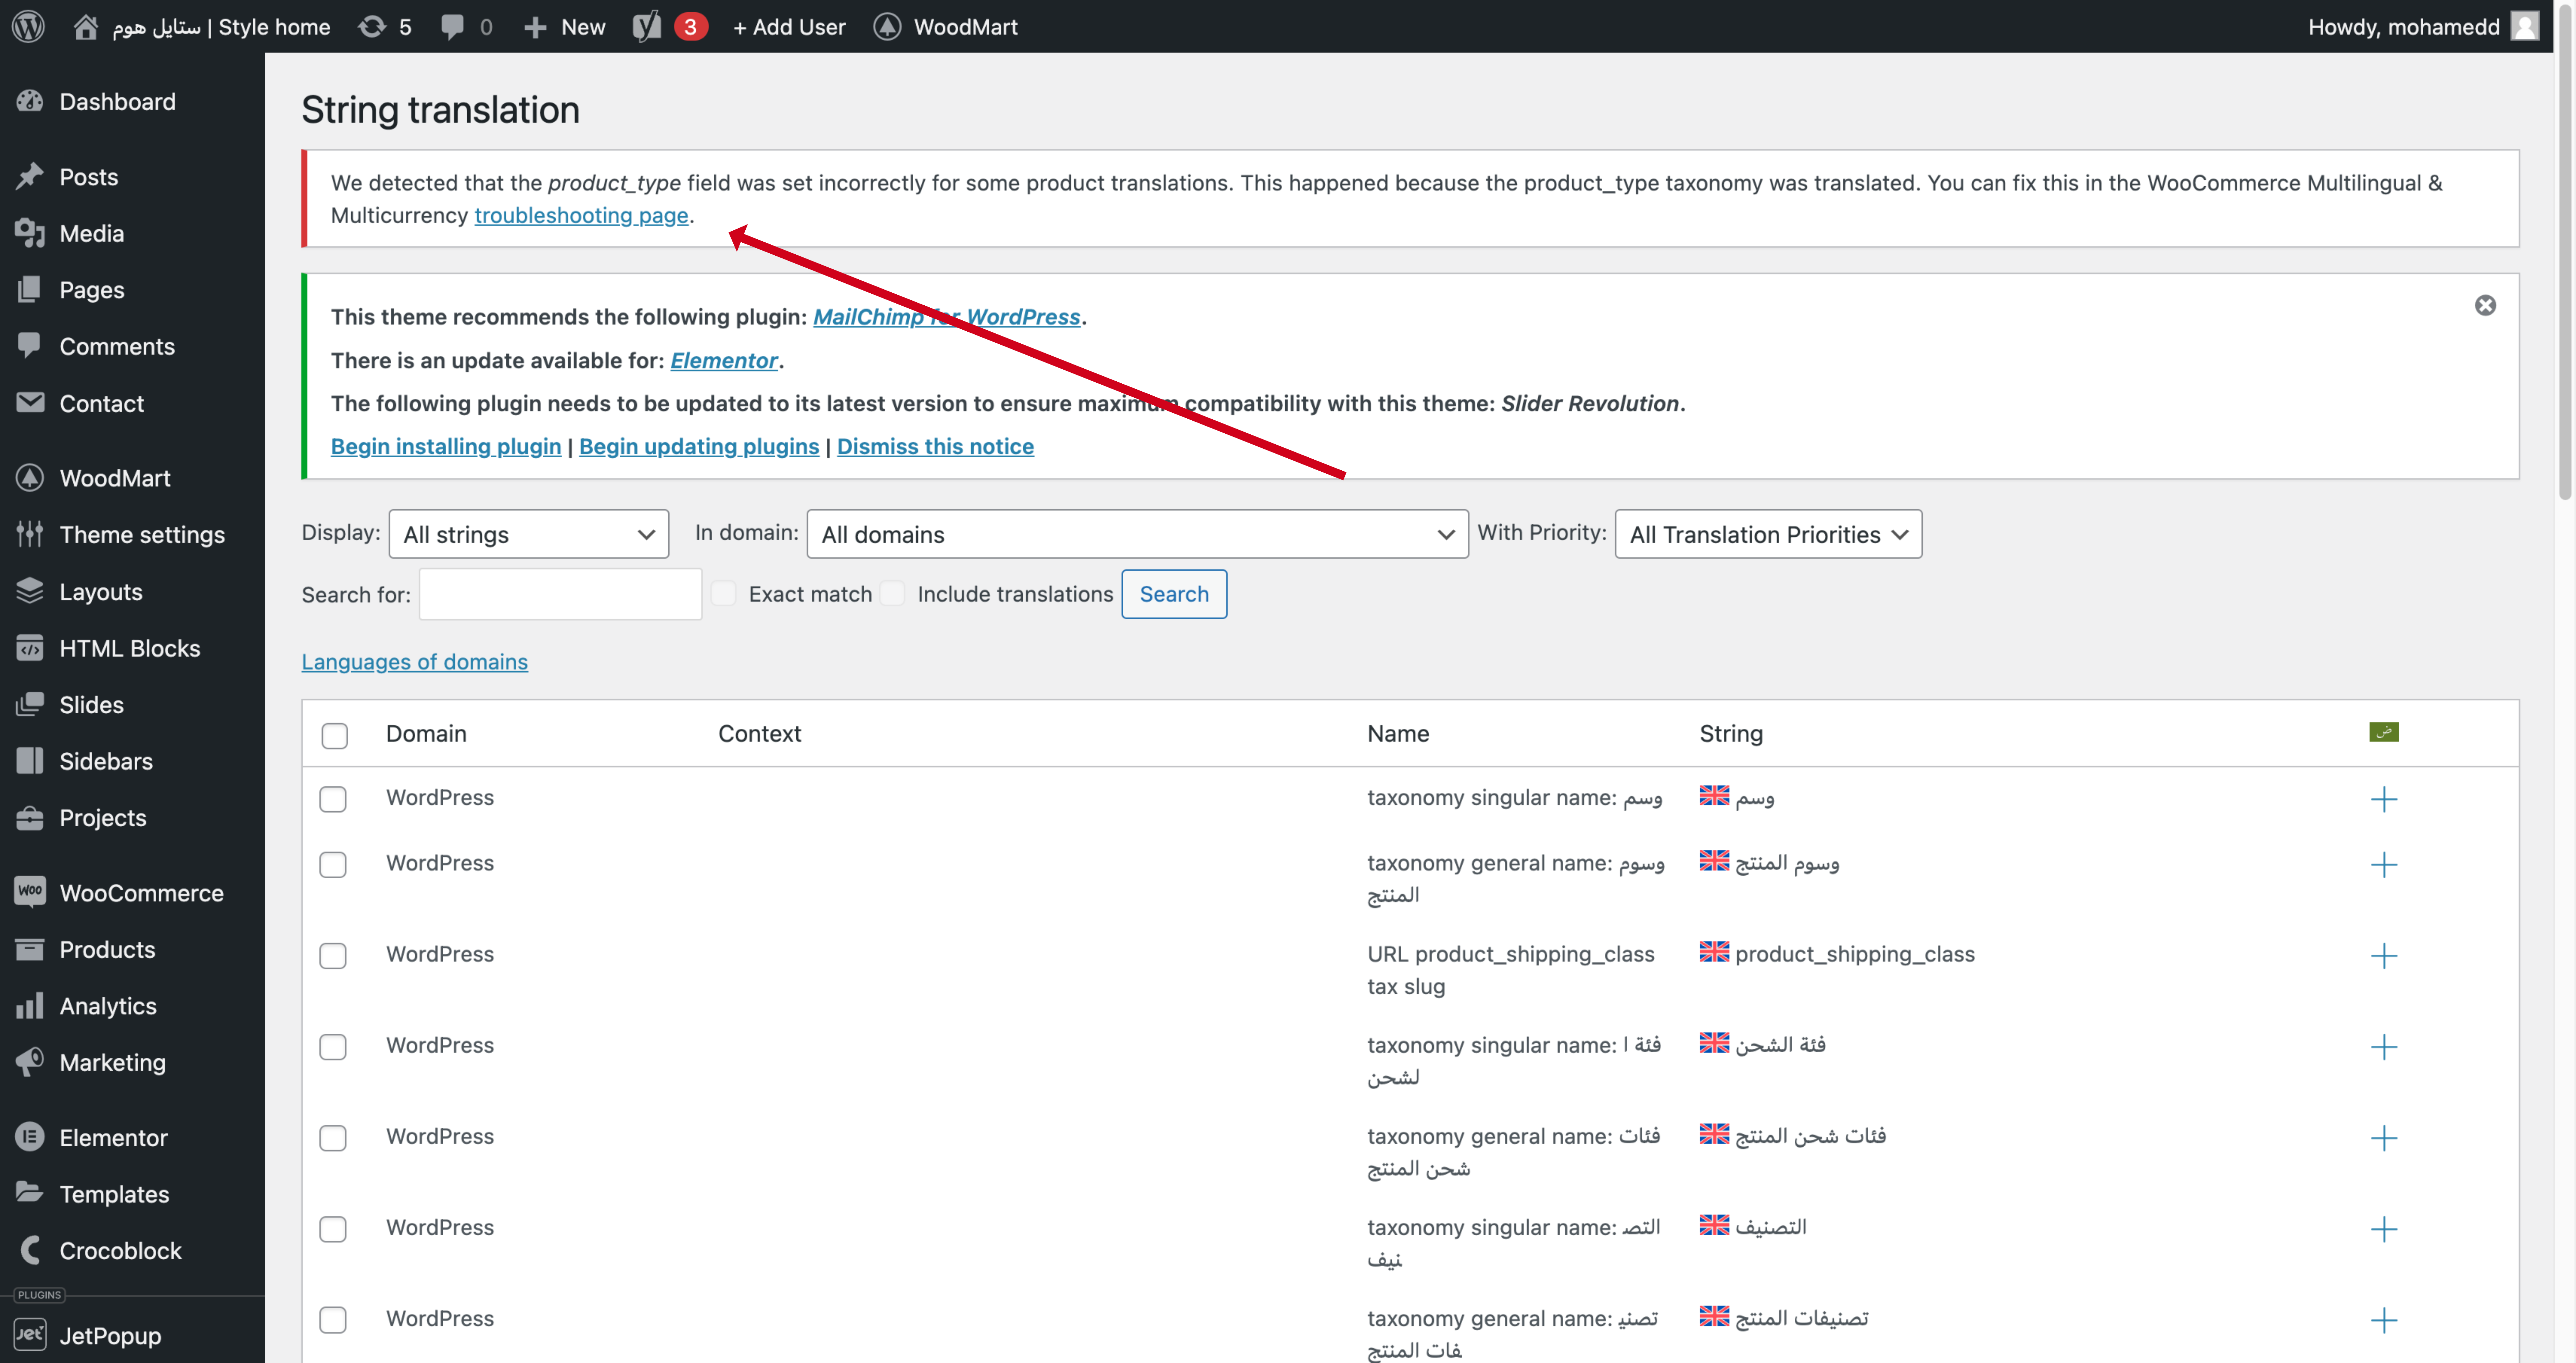Dismiss the theme plugin notice with X icon
The height and width of the screenshot is (1363, 2576).
[2485, 305]
